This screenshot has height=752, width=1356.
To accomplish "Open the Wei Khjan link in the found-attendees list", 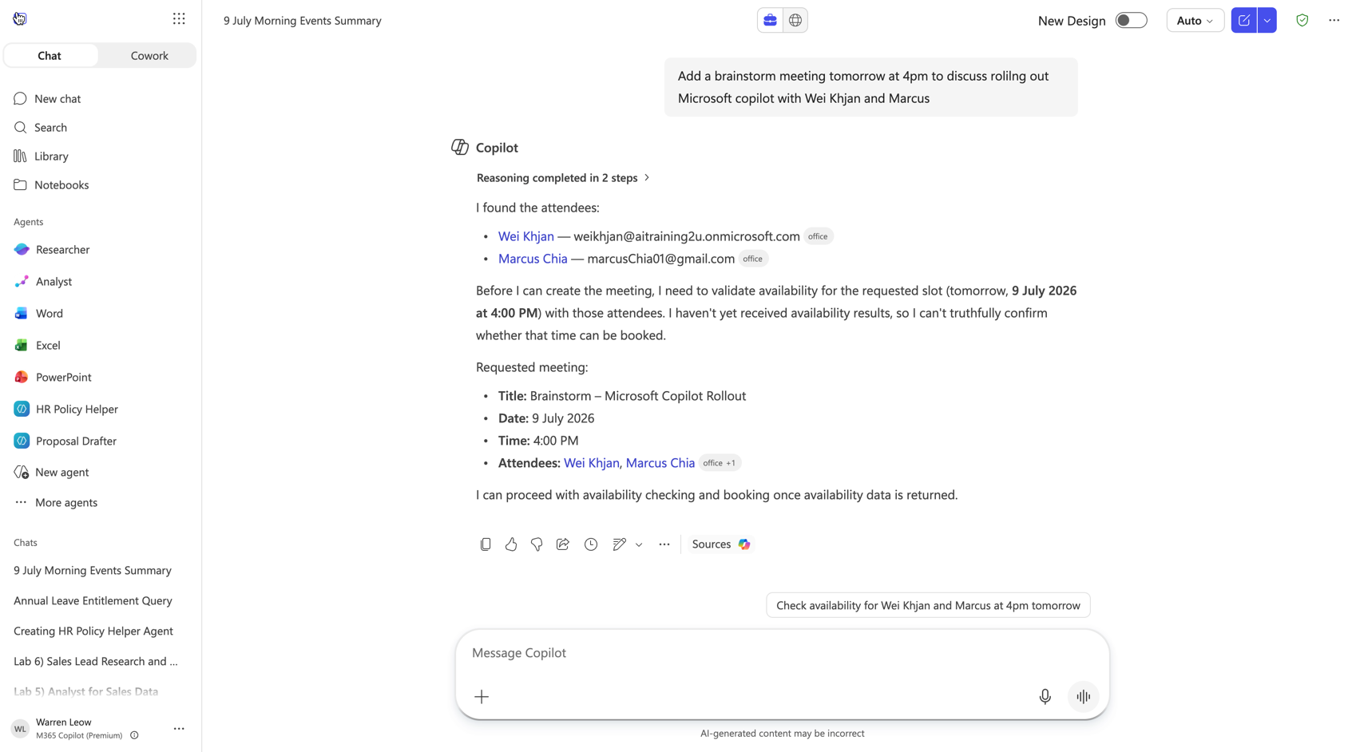I will coord(525,236).
